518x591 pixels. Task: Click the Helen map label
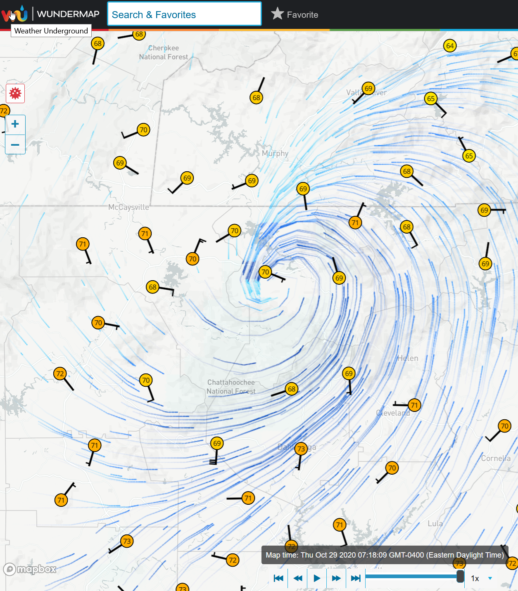(x=408, y=358)
